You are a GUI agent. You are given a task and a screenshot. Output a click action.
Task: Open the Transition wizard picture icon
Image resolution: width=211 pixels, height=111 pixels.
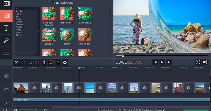click(51, 62)
